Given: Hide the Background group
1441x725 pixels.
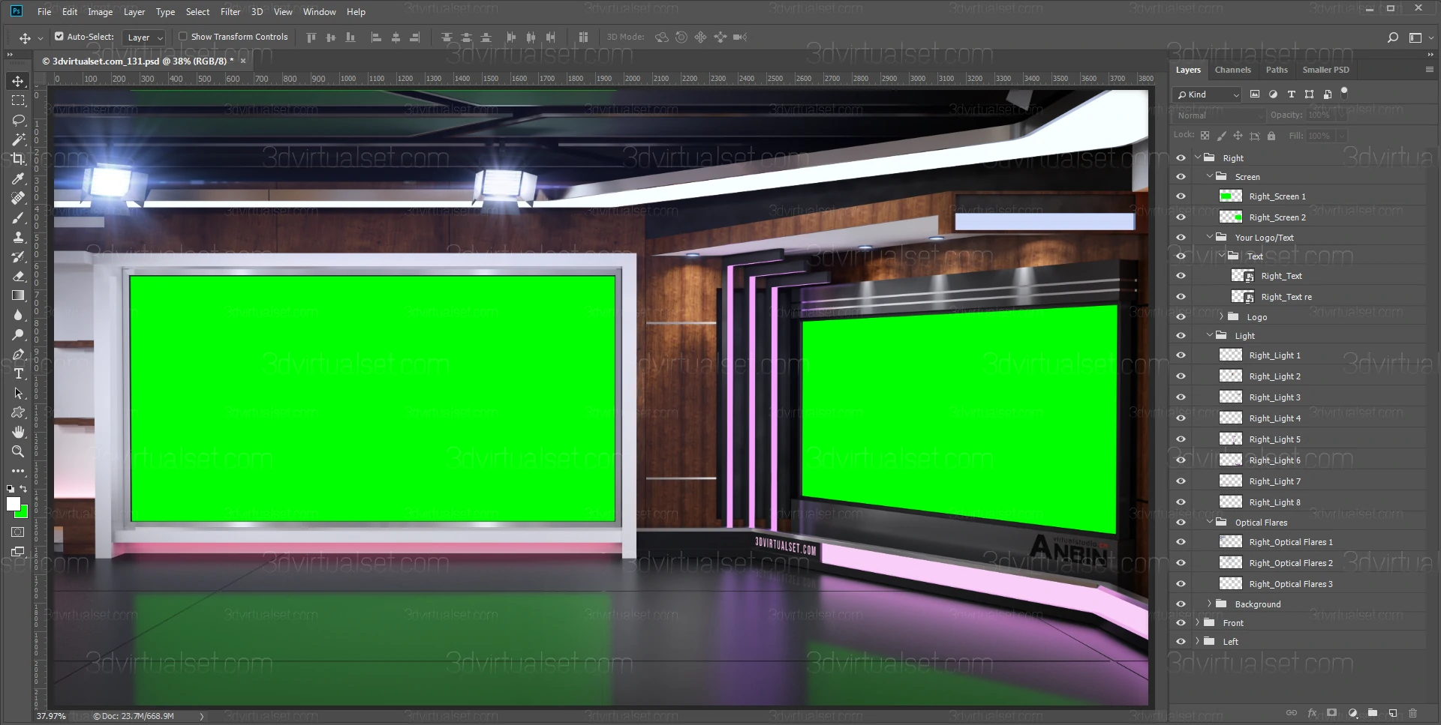Looking at the screenshot, I should (1181, 604).
